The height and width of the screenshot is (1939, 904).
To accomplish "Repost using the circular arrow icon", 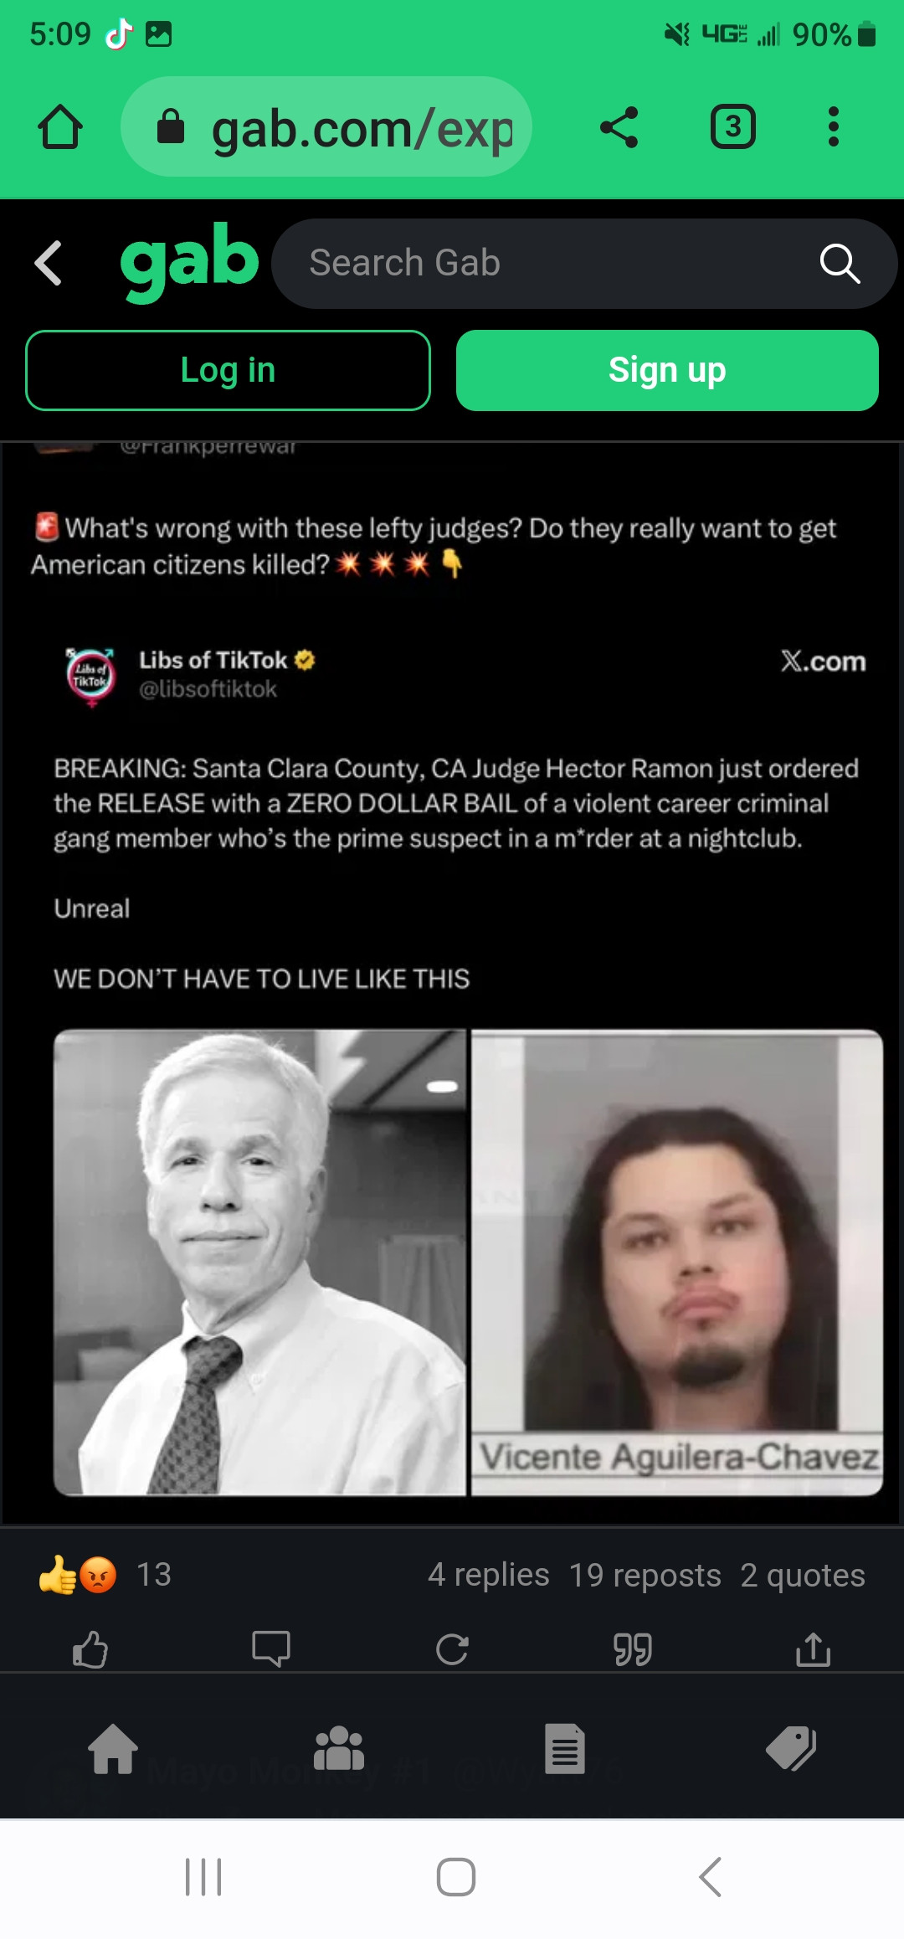I will click(452, 1649).
